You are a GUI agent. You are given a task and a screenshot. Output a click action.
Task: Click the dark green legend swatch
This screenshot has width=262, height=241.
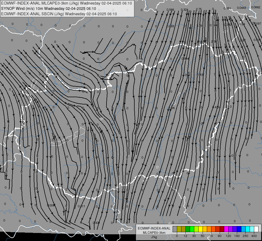188,229
